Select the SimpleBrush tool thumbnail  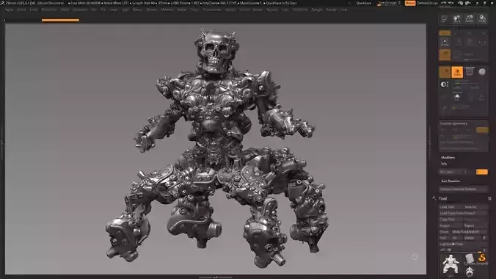tap(482, 259)
